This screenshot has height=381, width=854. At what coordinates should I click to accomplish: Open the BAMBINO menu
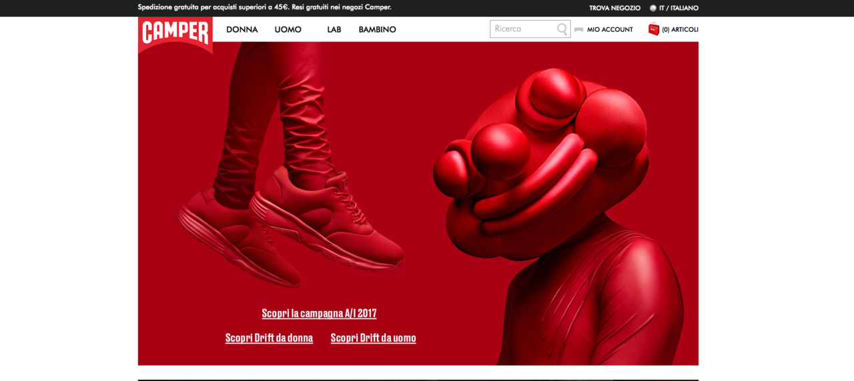tap(378, 29)
